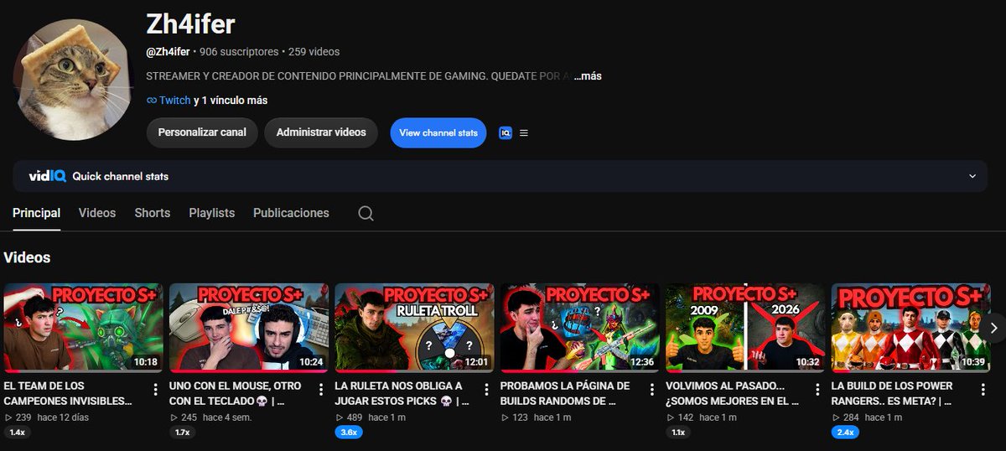Open title EL TEAM DE LOS CAMPEONES INVISIBLES
The image size is (1006, 451).
pos(69,393)
